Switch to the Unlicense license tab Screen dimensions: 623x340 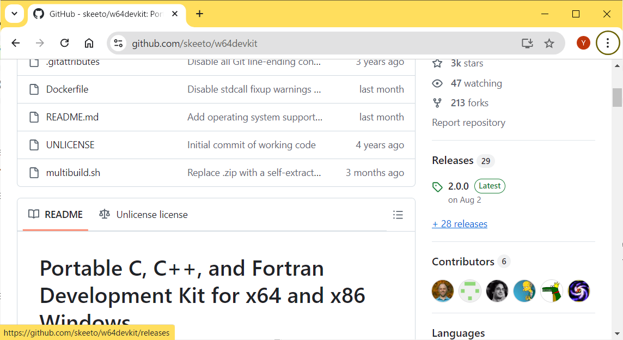click(144, 215)
